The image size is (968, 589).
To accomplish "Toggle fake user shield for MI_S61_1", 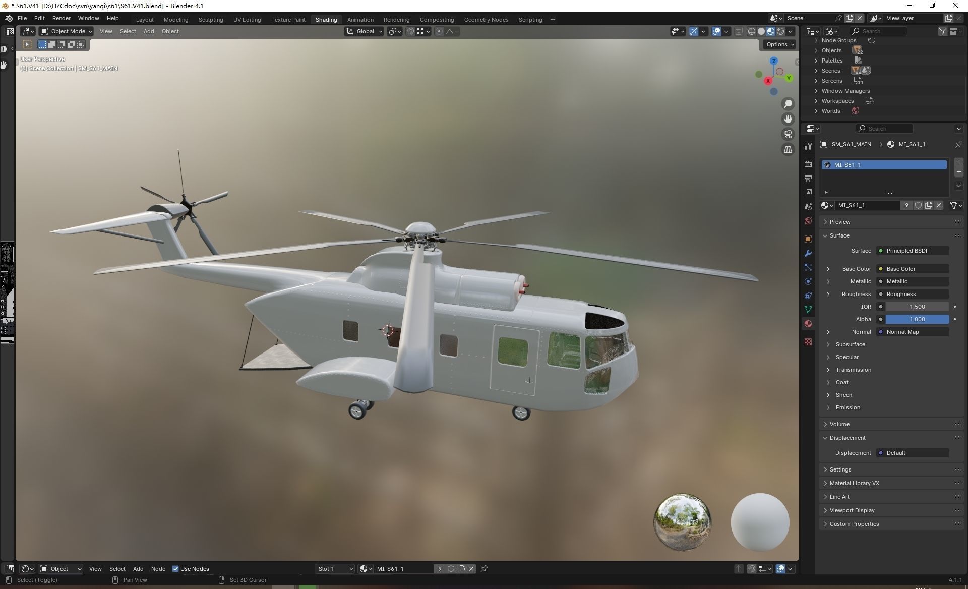I will pyautogui.click(x=918, y=205).
